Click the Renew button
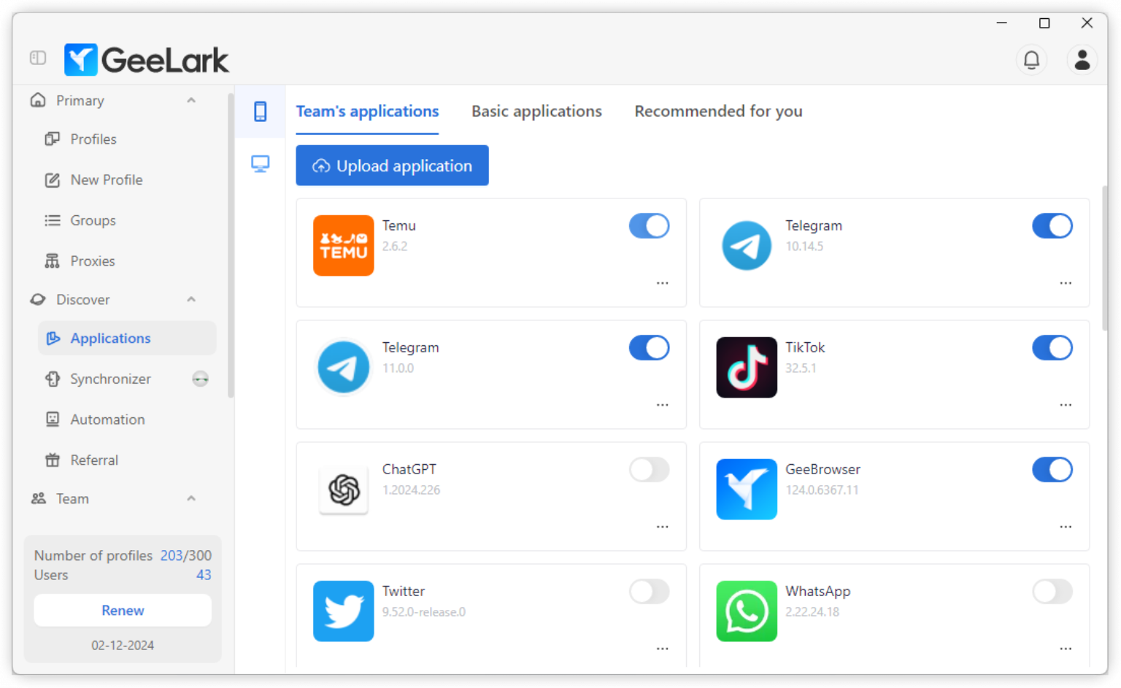This screenshot has width=1121, height=688. click(x=123, y=611)
